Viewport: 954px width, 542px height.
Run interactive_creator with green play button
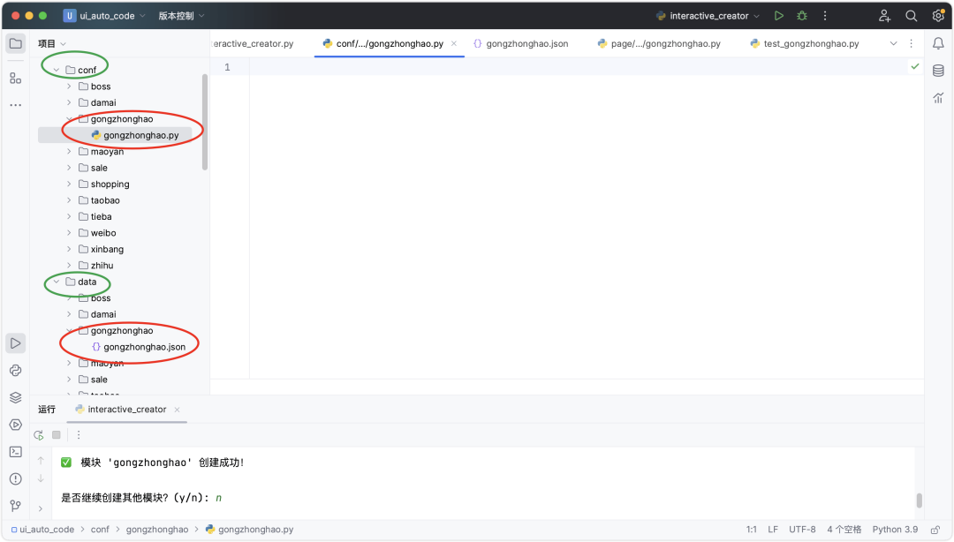[779, 16]
